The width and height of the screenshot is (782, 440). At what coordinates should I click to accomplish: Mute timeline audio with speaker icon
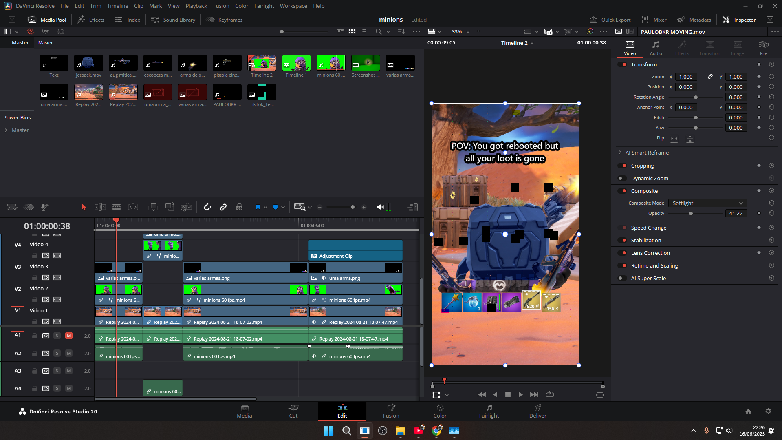coord(380,207)
